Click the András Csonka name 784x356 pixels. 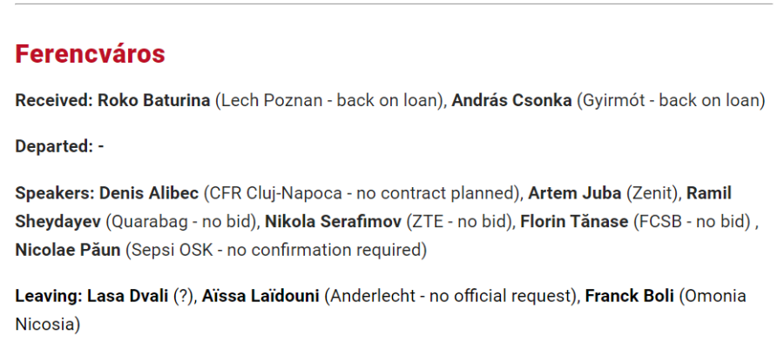(x=511, y=100)
